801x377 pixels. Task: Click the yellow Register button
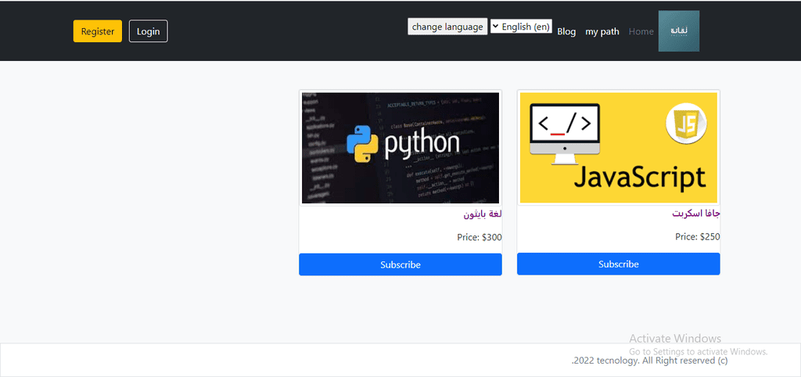point(98,31)
